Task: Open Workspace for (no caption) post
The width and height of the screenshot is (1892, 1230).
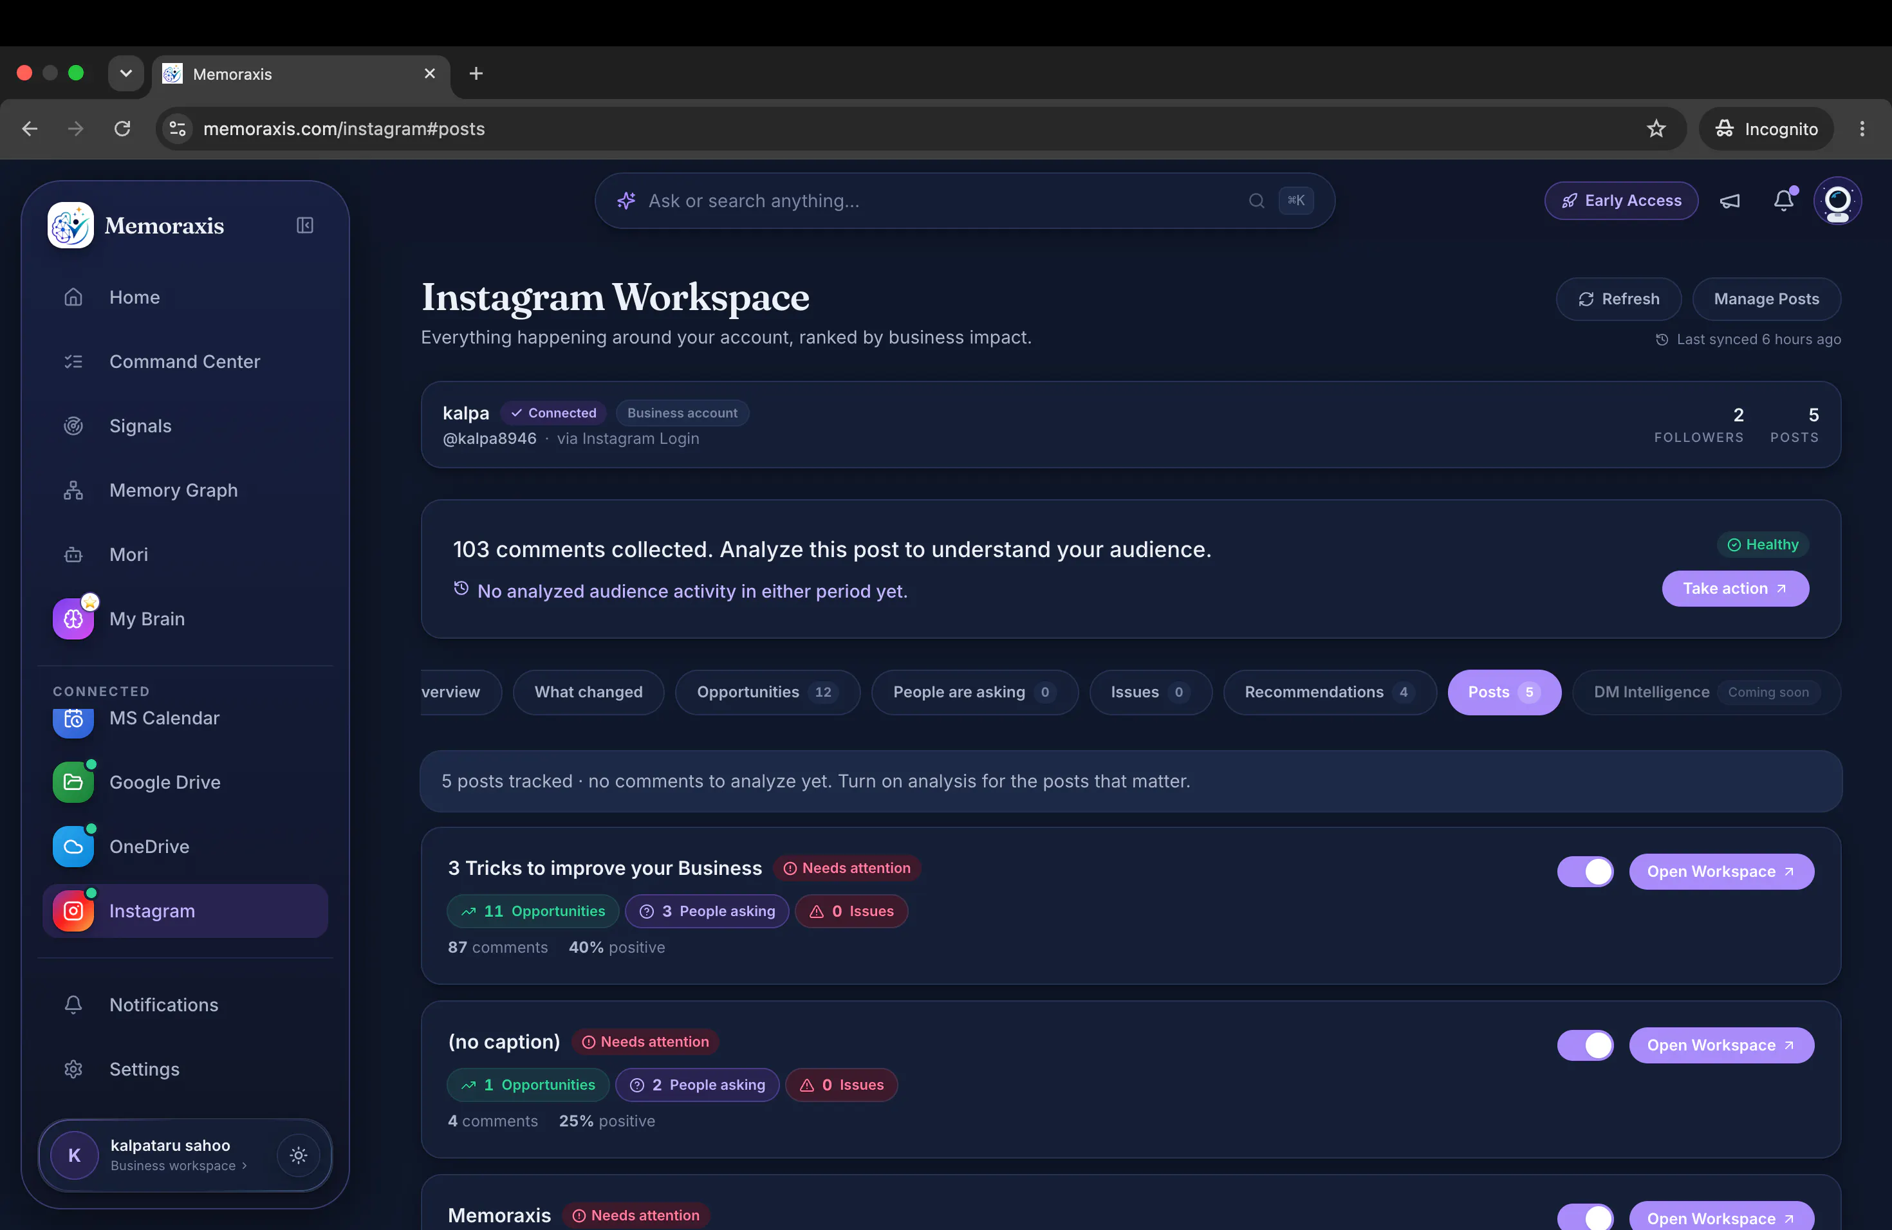Action: pyautogui.click(x=1721, y=1045)
